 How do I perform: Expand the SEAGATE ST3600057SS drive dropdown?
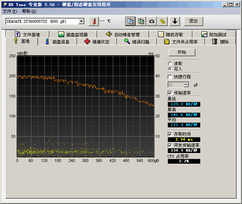81,21
